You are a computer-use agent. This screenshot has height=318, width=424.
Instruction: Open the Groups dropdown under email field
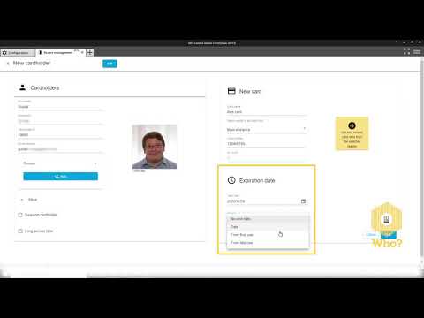point(60,163)
